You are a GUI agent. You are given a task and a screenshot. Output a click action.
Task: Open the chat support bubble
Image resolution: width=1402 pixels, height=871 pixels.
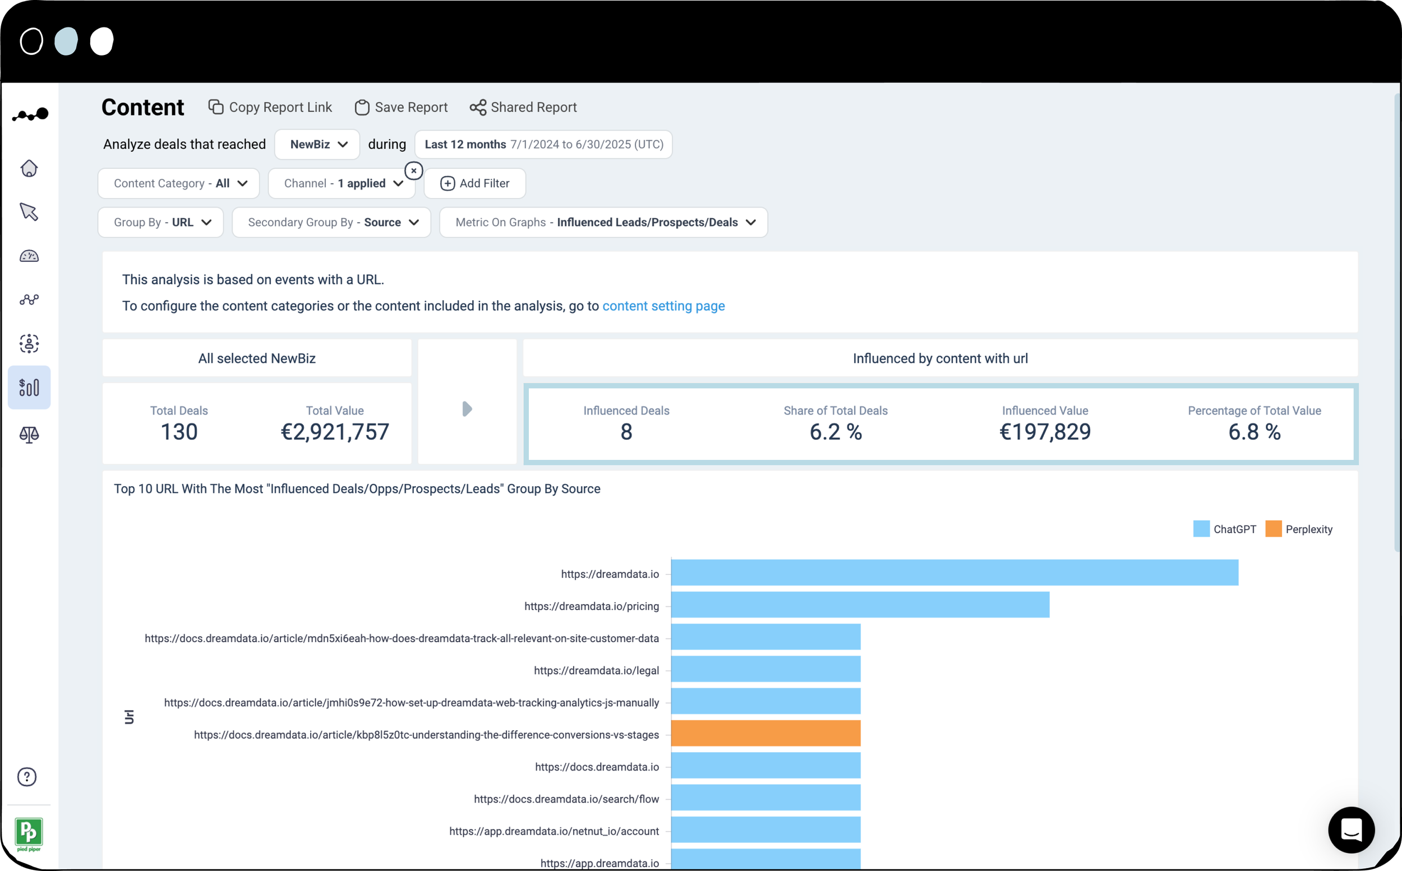(x=1352, y=830)
